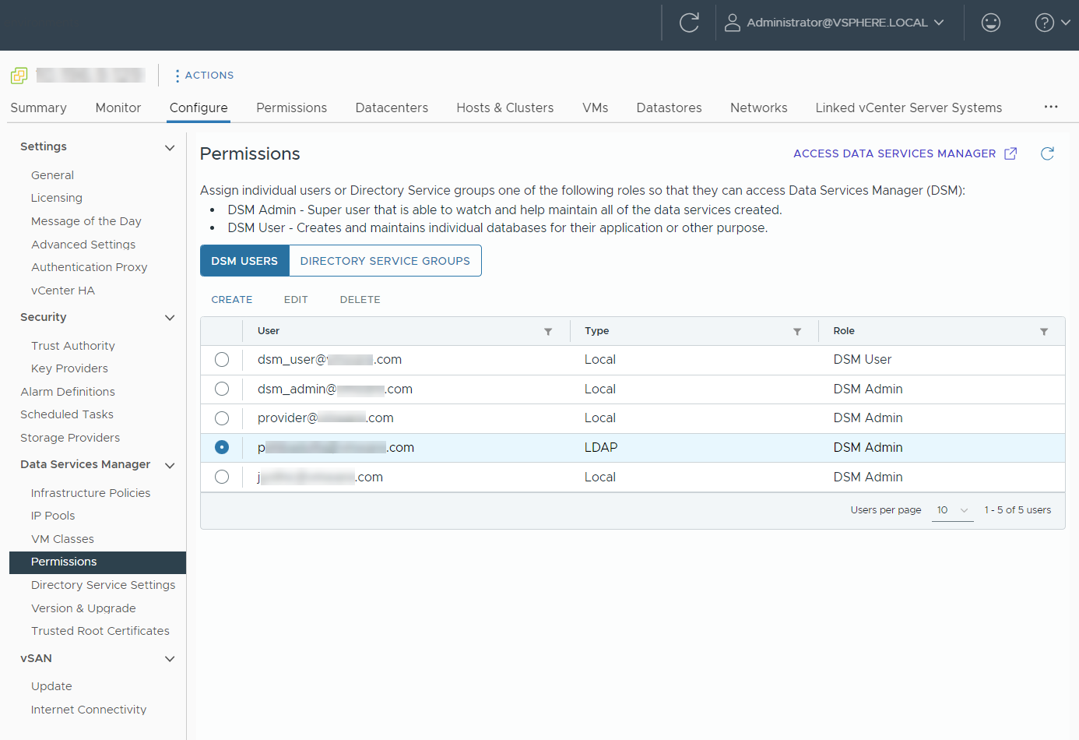Open the Hosts & Clusters tab

[x=505, y=107]
